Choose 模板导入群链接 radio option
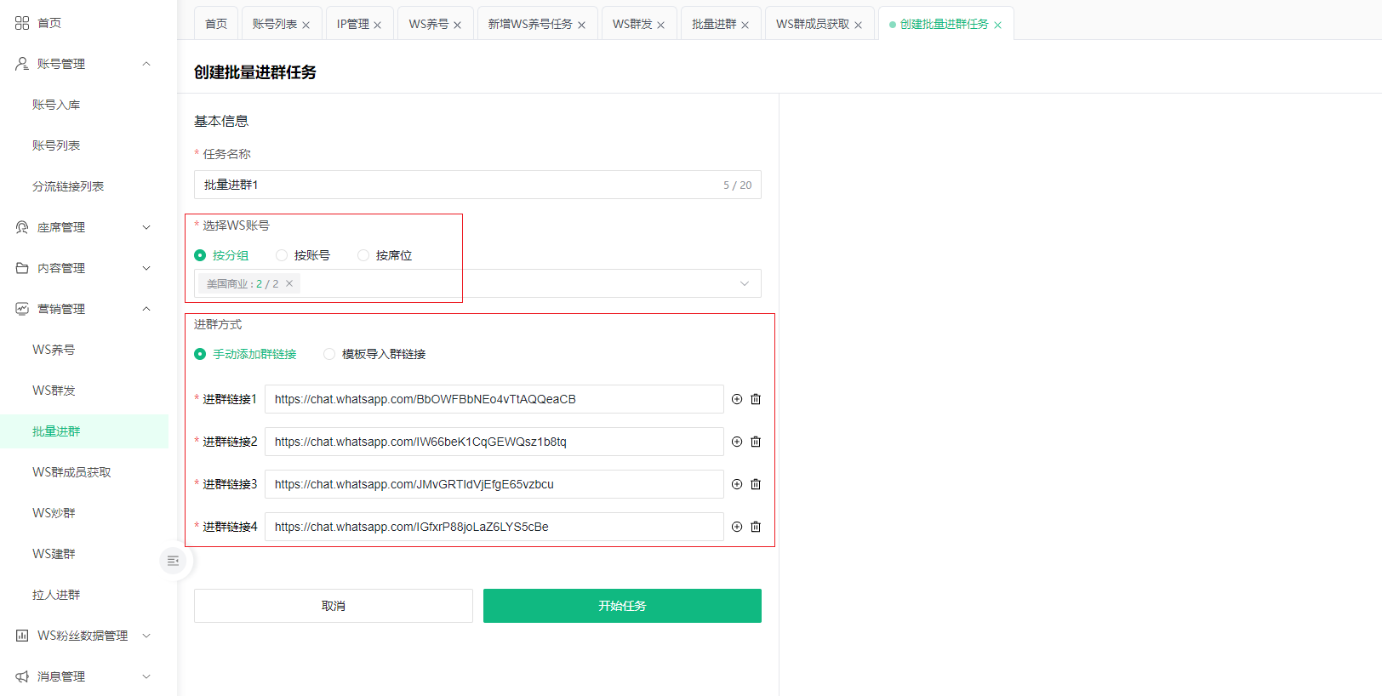Viewport: 1382px width, 696px height. coord(329,354)
